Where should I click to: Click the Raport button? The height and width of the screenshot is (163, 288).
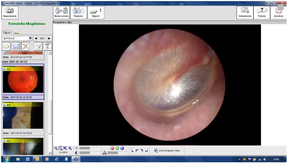coord(96,13)
